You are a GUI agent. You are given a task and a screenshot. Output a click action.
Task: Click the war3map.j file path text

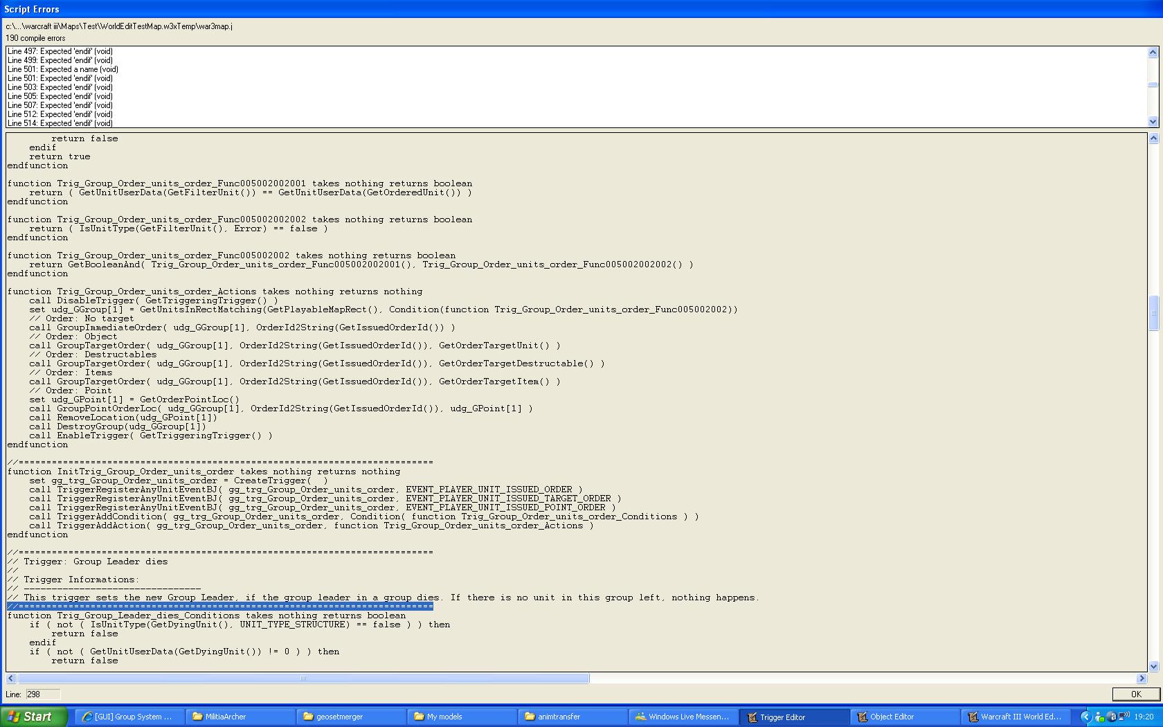pyautogui.click(x=119, y=26)
